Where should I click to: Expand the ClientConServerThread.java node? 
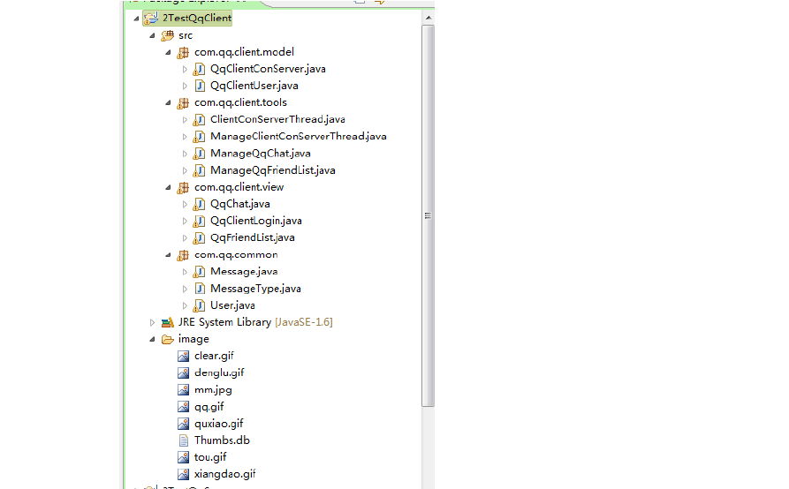tap(185, 120)
